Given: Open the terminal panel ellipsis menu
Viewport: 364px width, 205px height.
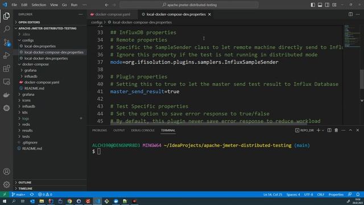Looking at the screenshot, I should pos(344,130).
